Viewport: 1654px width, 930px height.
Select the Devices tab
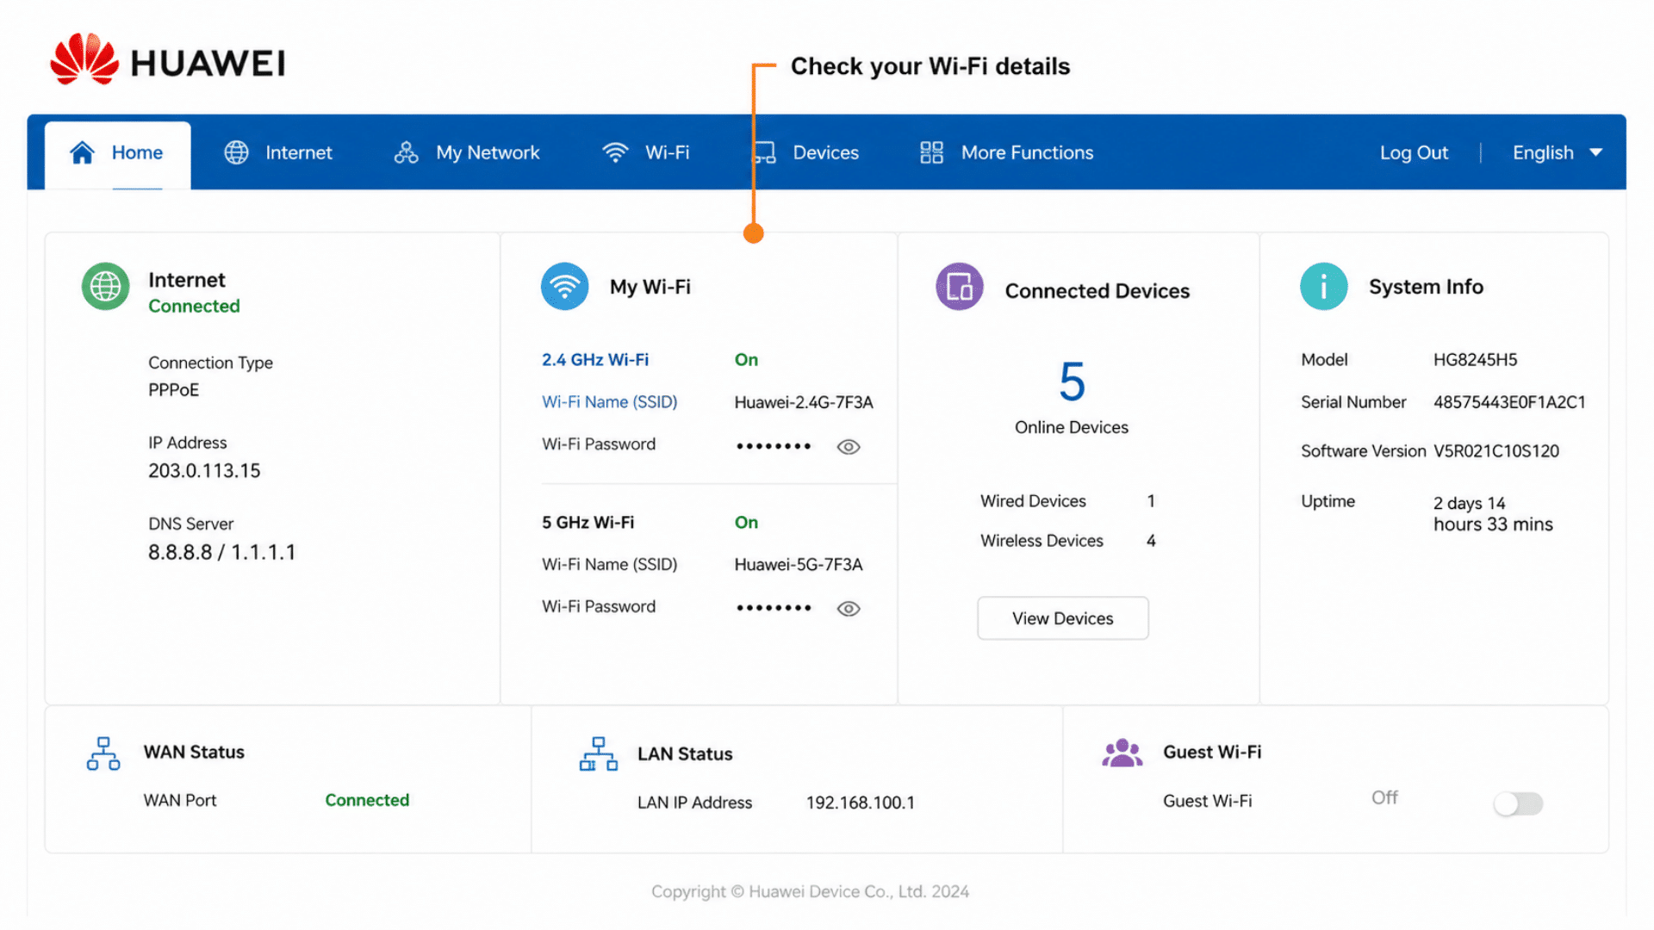pyautogui.click(x=805, y=152)
